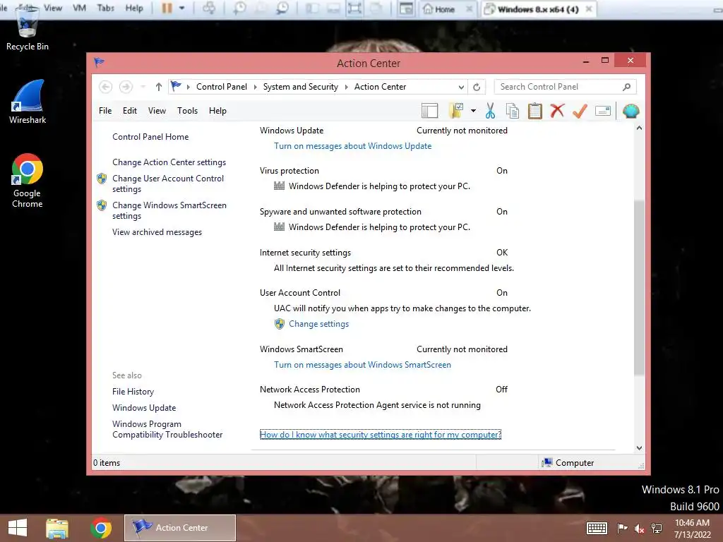Expand chevron after Control Panel breadcrumb
Screen dimensions: 723x542
coord(255,87)
